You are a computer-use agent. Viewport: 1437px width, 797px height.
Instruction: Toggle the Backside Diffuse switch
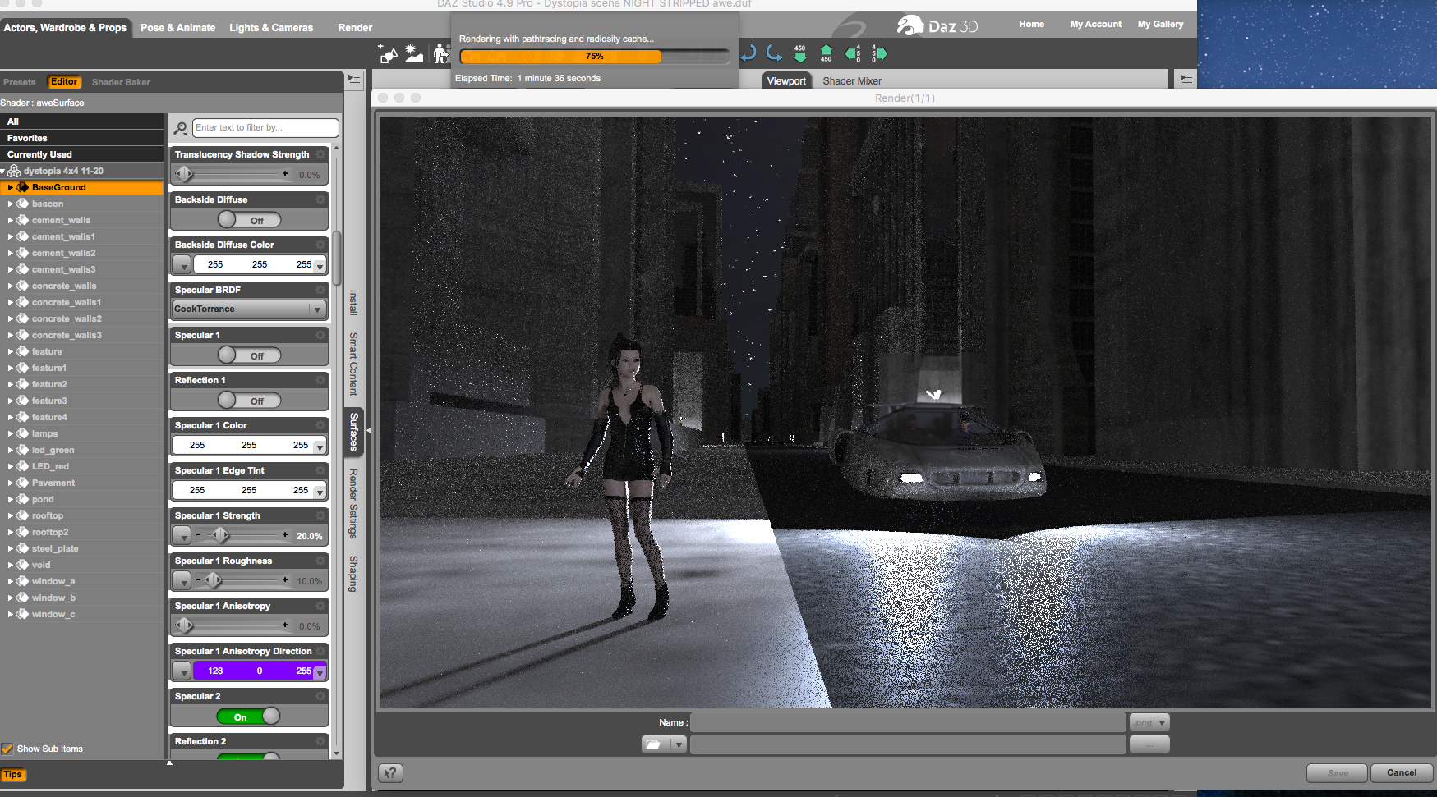point(249,220)
